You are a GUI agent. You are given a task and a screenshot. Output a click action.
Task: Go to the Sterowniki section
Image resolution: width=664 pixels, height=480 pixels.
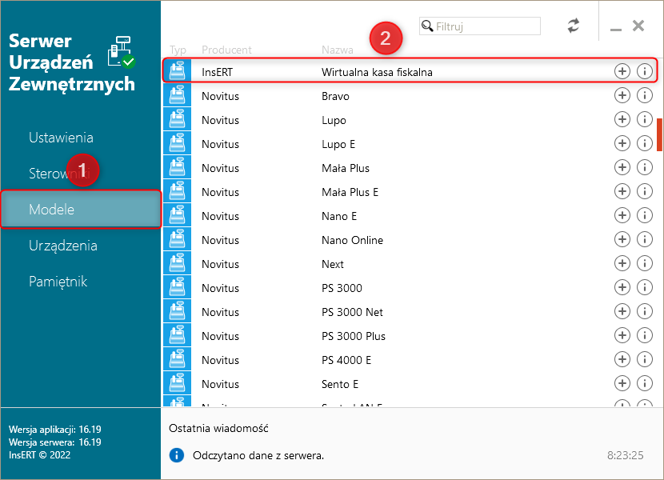(59, 174)
